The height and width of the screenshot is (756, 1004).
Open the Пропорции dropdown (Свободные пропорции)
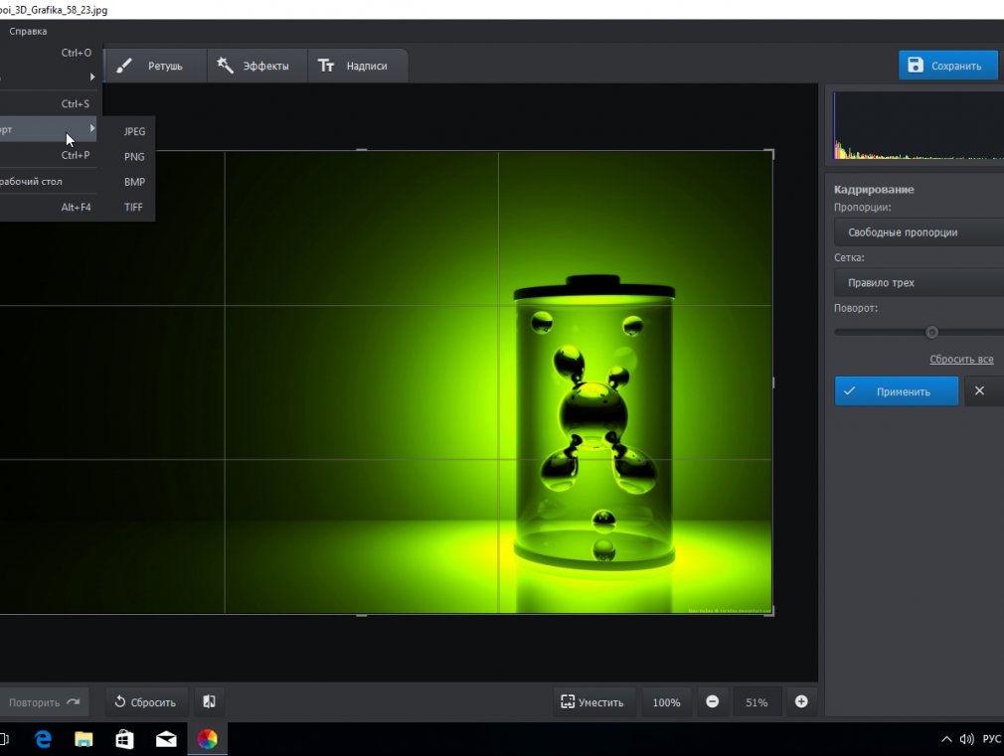click(919, 232)
